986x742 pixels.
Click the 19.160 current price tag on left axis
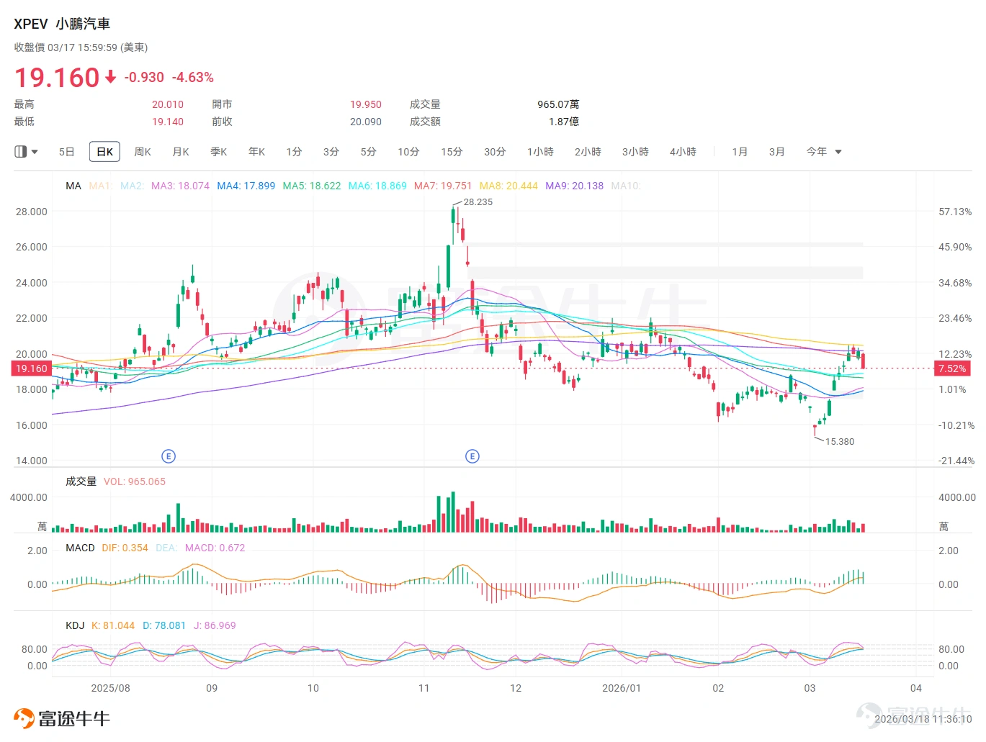(x=31, y=368)
